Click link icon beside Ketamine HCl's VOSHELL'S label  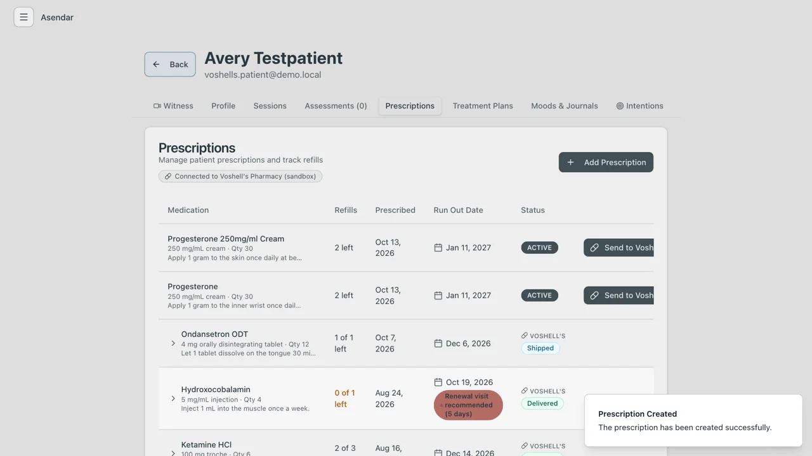pos(525,446)
